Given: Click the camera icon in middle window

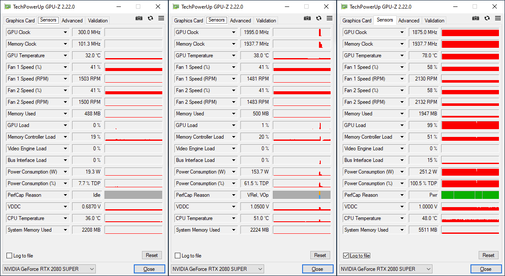Looking at the screenshot, I should click(307, 18).
